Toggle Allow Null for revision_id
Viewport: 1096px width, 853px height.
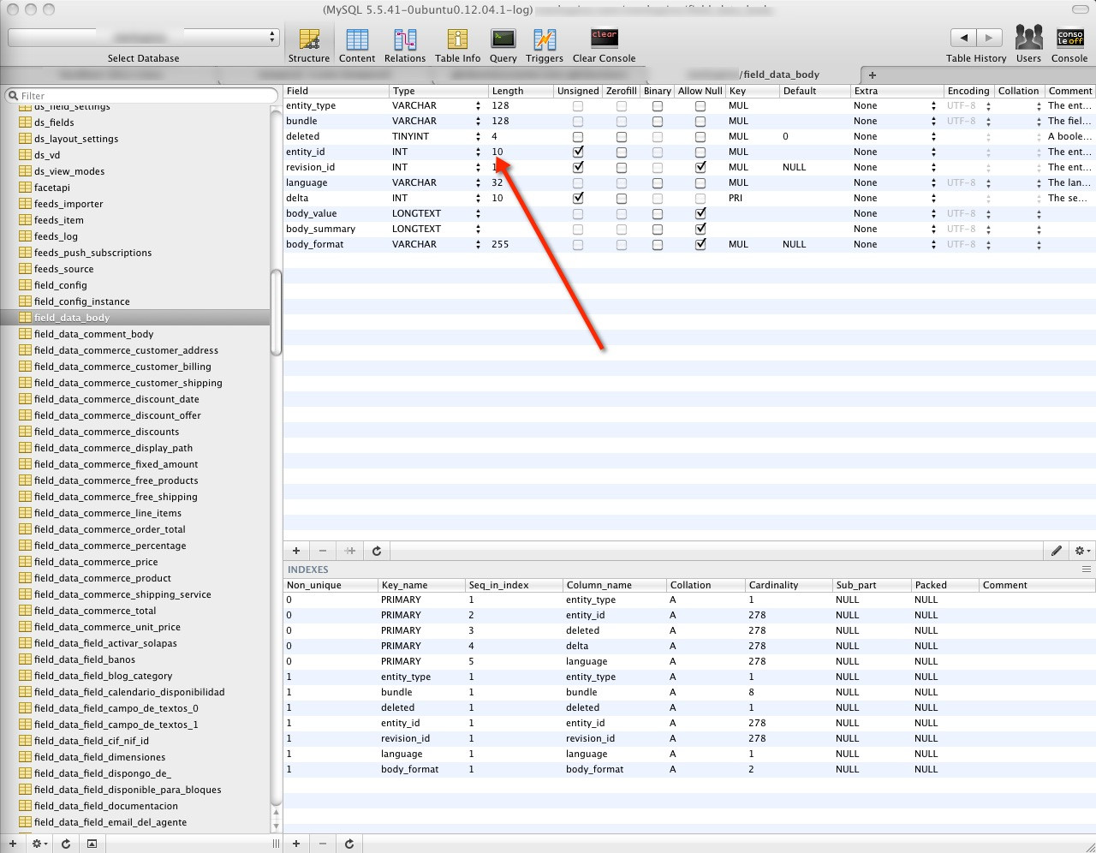(700, 167)
